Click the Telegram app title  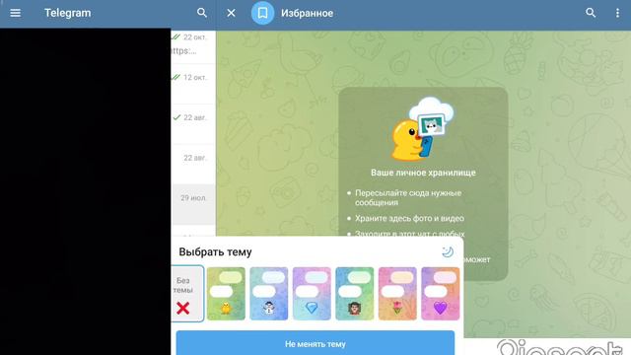[x=68, y=13]
